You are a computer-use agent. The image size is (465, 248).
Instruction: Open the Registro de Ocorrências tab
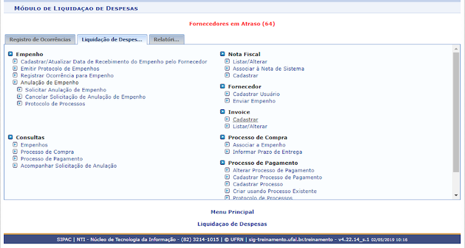click(x=40, y=40)
